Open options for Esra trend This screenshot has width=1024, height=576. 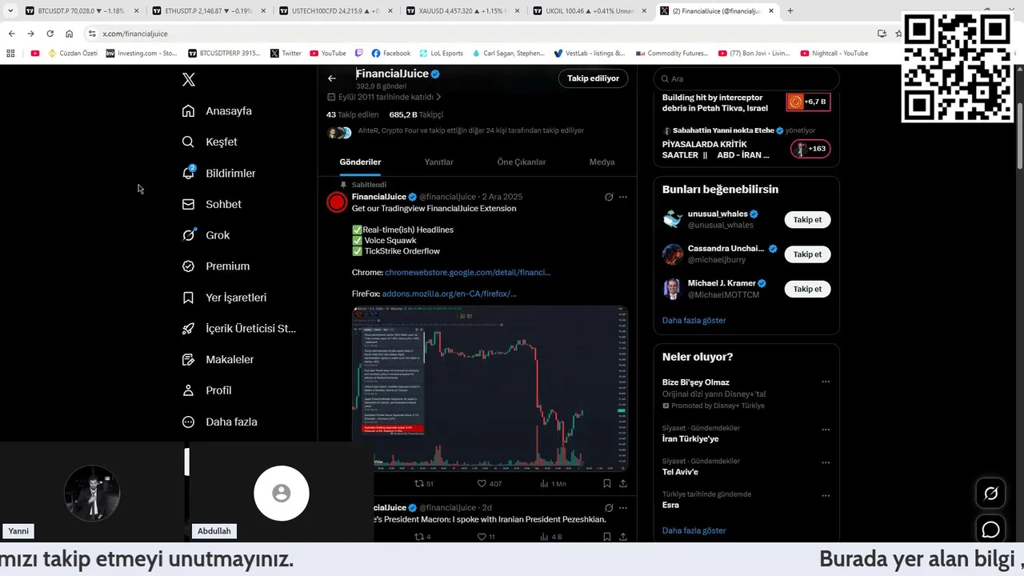tap(826, 495)
